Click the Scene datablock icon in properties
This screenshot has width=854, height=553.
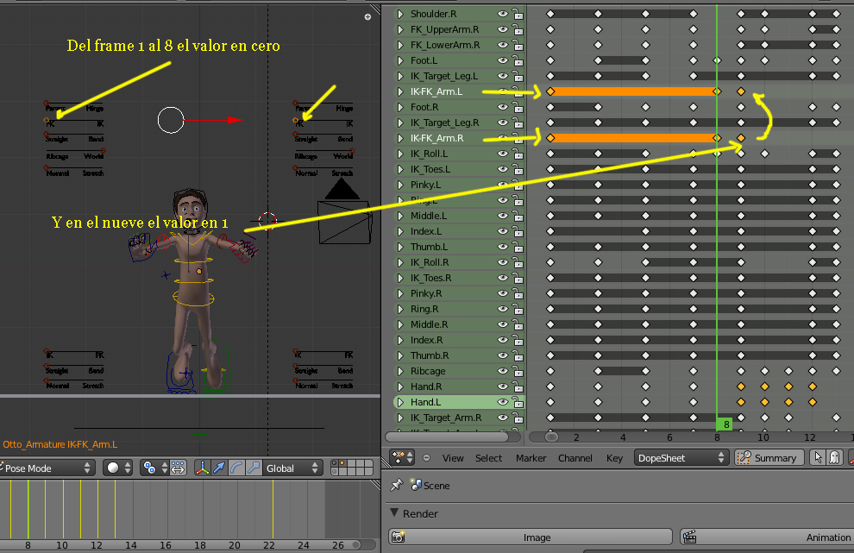point(416,484)
